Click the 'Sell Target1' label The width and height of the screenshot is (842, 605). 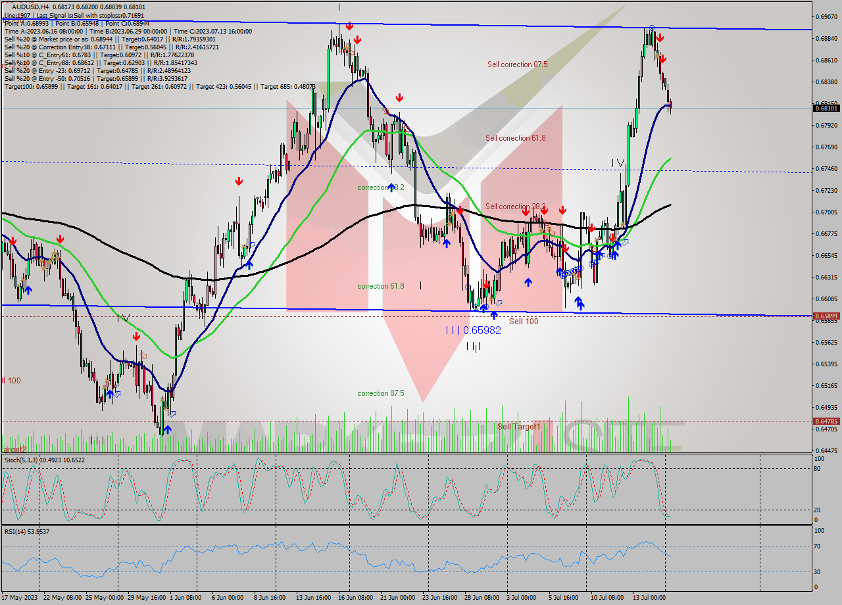coord(518,427)
